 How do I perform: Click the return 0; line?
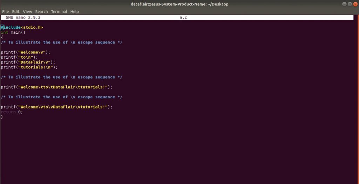pyautogui.click(x=12, y=112)
